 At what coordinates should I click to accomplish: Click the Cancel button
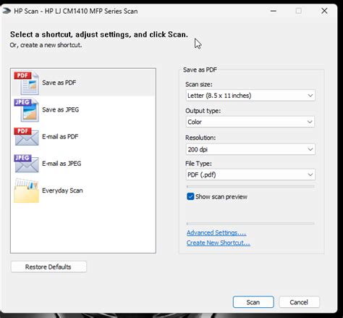299,302
